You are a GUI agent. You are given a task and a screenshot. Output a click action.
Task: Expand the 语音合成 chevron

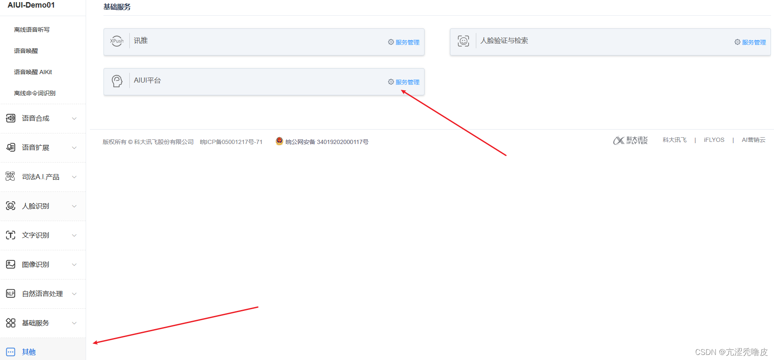74,119
